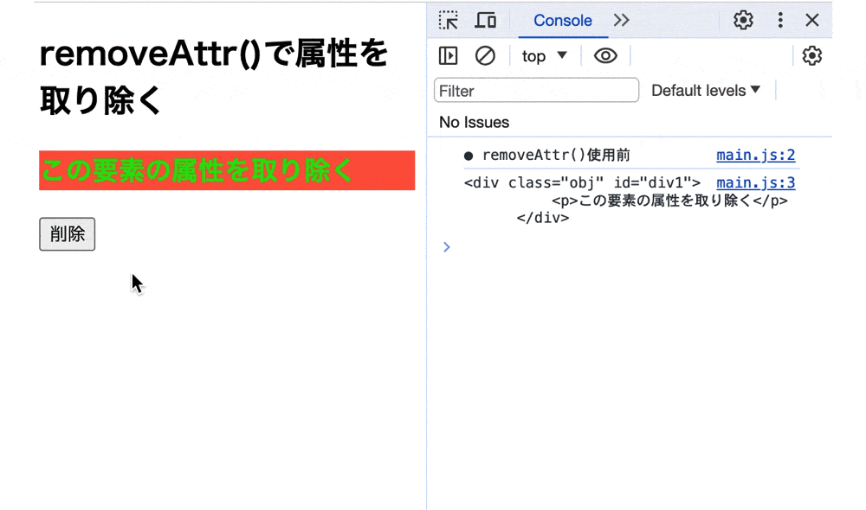
Task: Click the Filter input field
Action: click(x=535, y=90)
